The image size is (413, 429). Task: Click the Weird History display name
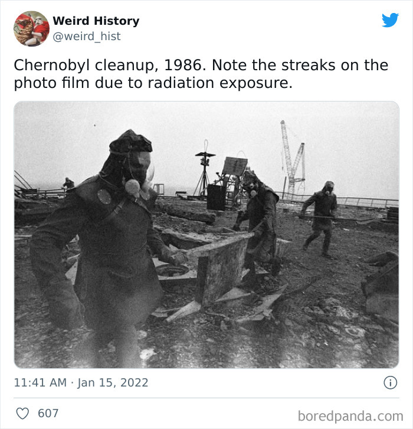pyautogui.click(x=96, y=21)
